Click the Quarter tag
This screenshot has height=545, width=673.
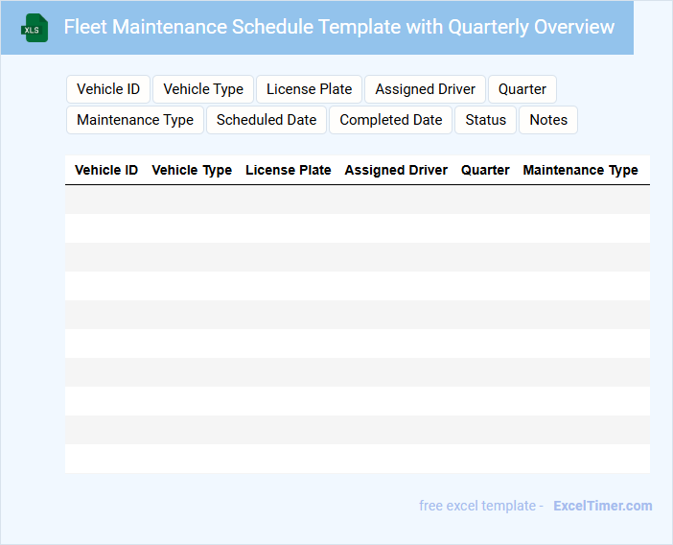click(x=522, y=89)
